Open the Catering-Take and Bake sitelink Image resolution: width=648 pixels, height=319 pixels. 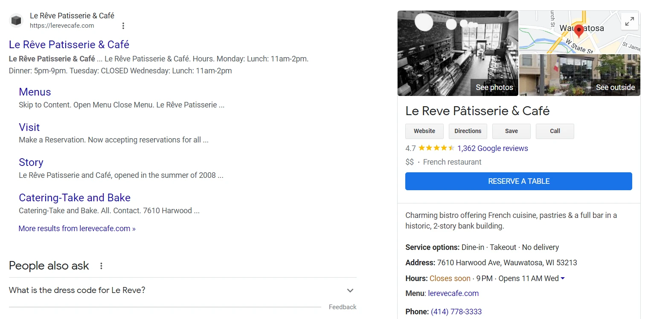(75, 197)
